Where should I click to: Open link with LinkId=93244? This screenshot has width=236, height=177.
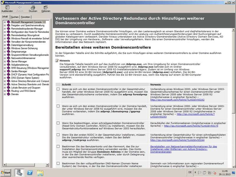point(177,140)
